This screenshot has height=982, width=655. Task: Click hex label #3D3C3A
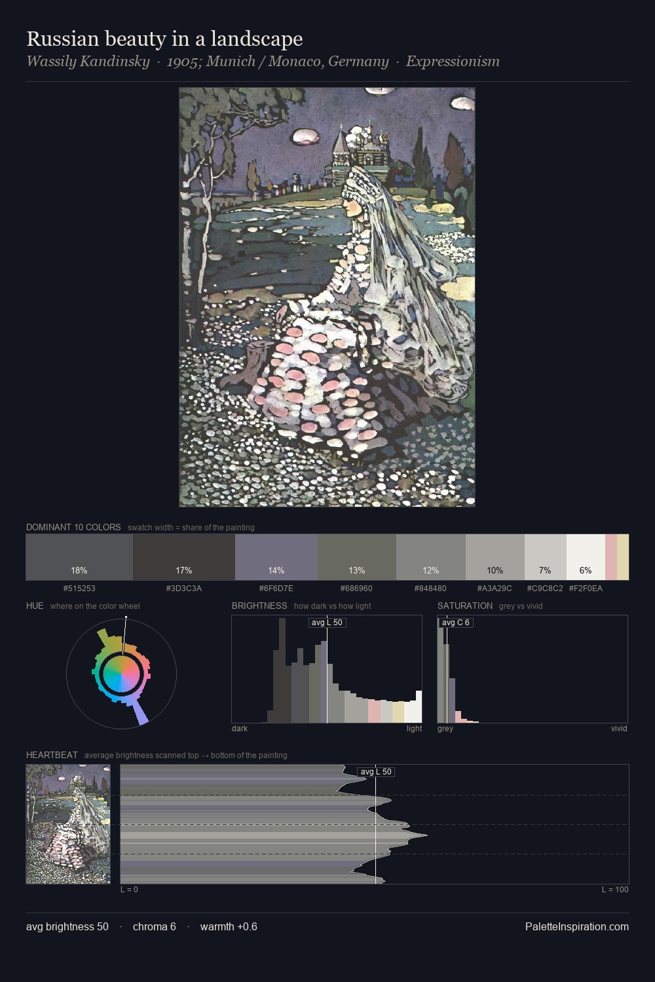184,589
